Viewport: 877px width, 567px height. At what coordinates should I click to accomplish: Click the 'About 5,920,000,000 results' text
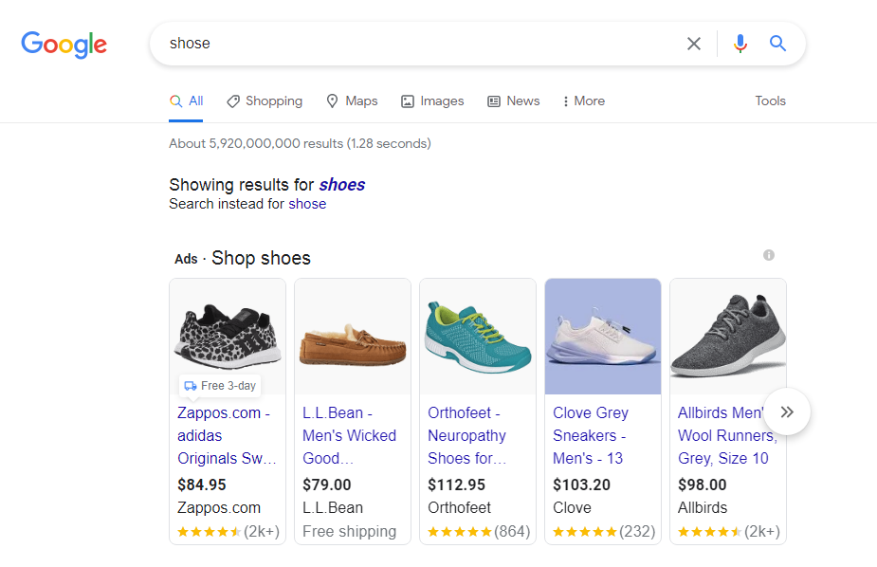(300, 144)
